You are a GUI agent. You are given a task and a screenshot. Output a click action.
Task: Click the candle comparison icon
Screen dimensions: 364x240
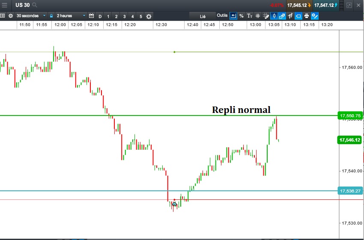pos(290,16)
